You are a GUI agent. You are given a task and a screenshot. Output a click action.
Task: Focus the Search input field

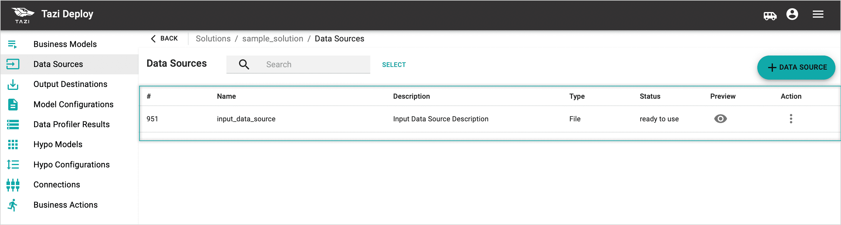click(x=298, y=64)
